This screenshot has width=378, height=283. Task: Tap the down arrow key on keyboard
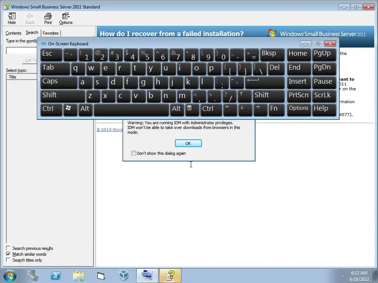pos(245,110)
